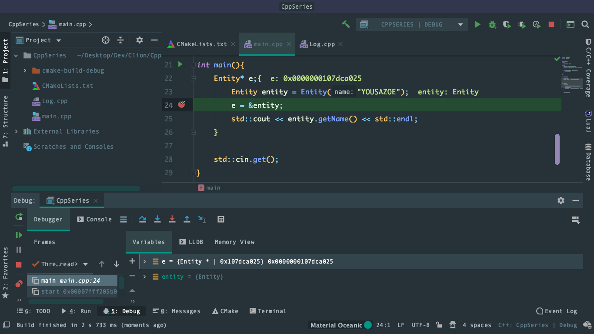Open UTF-8 encoding selector in status bar
The width and height of the screenshot is (594, 334).
tap(420, 325)
